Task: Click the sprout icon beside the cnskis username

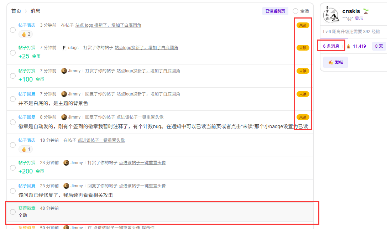Action: click(x=366, y=11)
